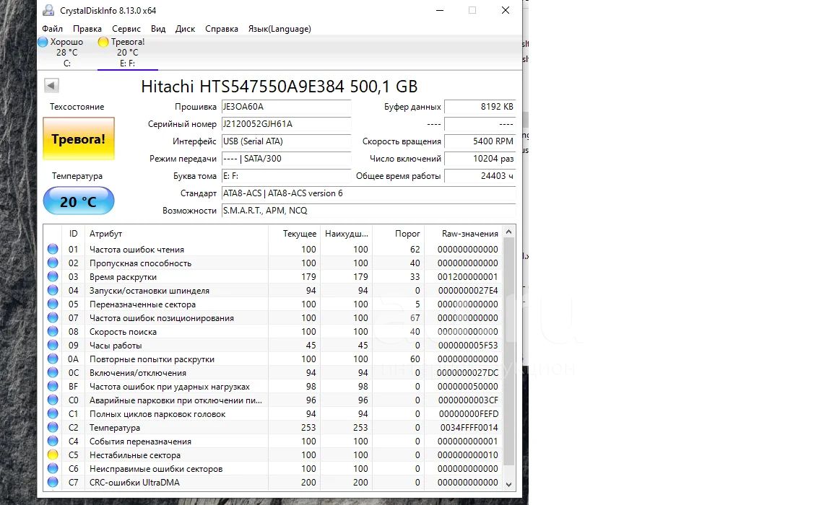Click status circle for CRC-ошибки UltraDMA
832x505 pixels.
point(53,482)
